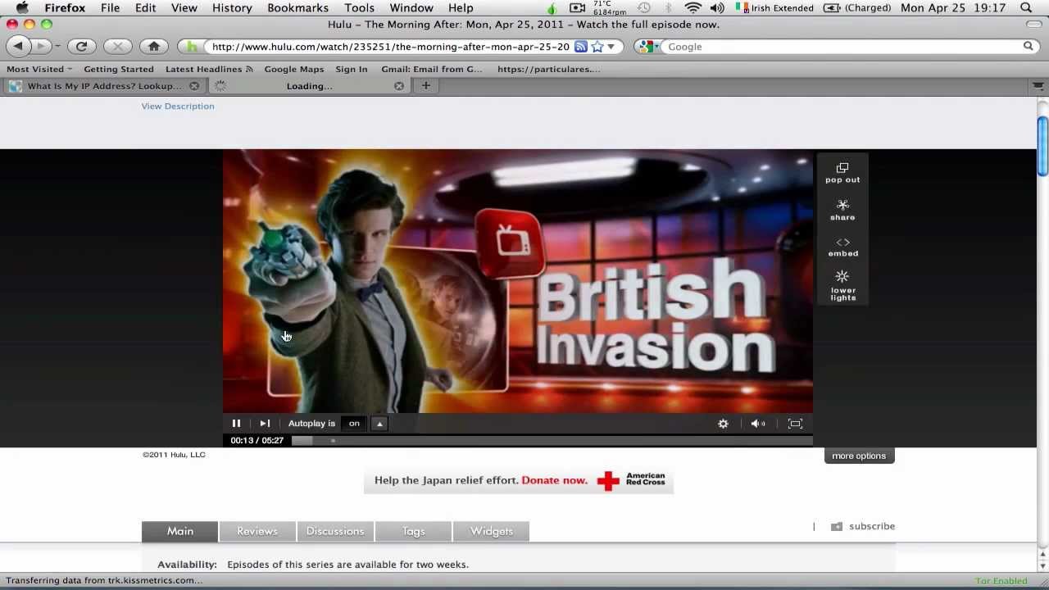Pause the Hulu video
The image size is (1049, 590).
tap(236, 424)
